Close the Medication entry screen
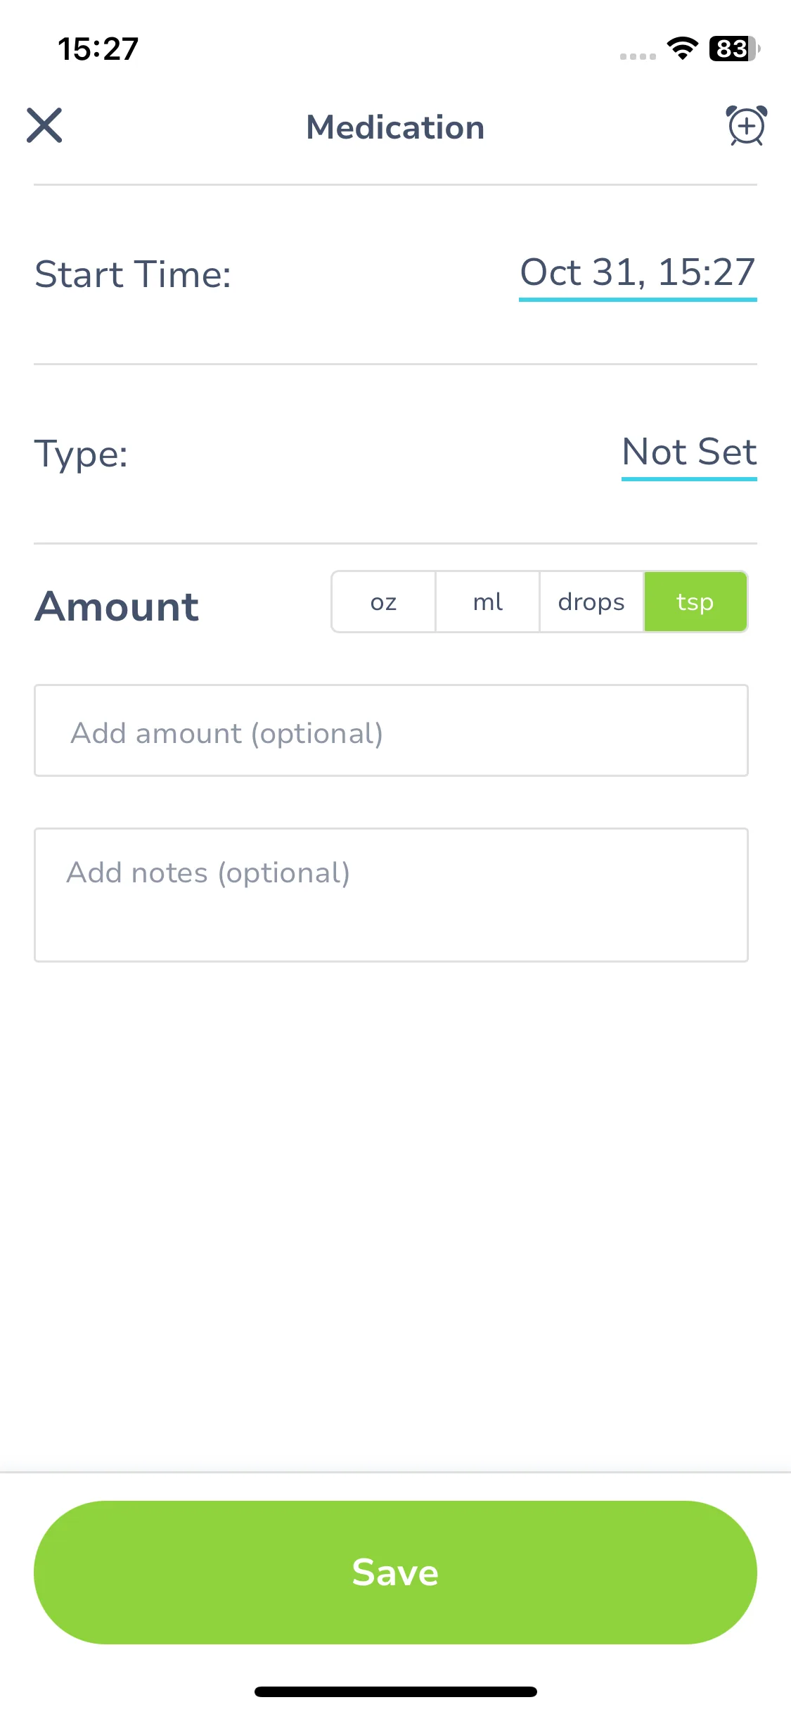 pos(44,125)
